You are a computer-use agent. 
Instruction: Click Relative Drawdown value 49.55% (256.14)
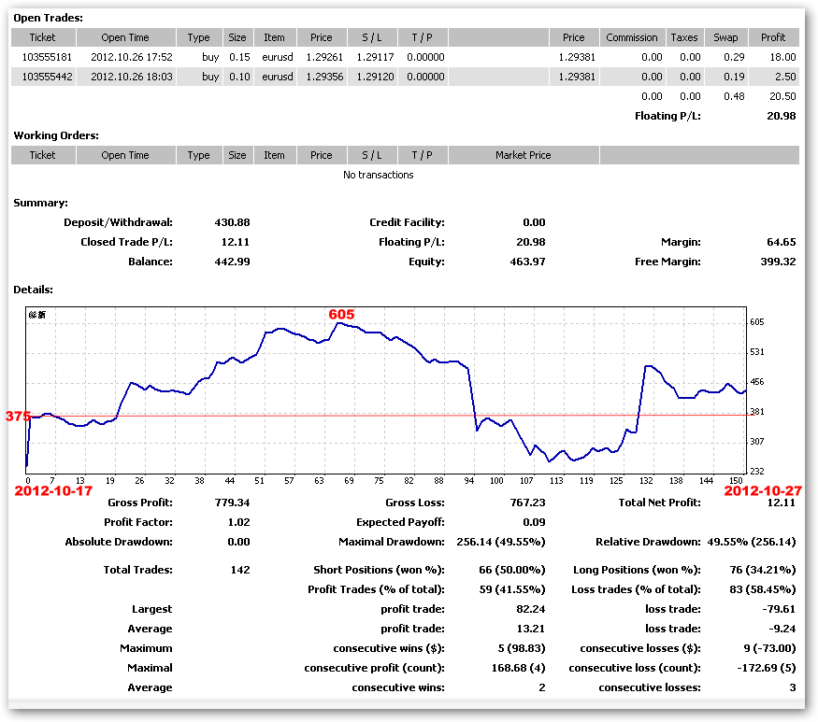[x=752, y=542]
